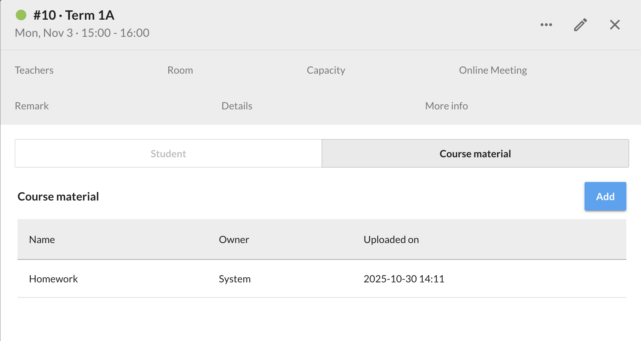Click the Room field
641x341 pixels.
click(x=180, y=70)
